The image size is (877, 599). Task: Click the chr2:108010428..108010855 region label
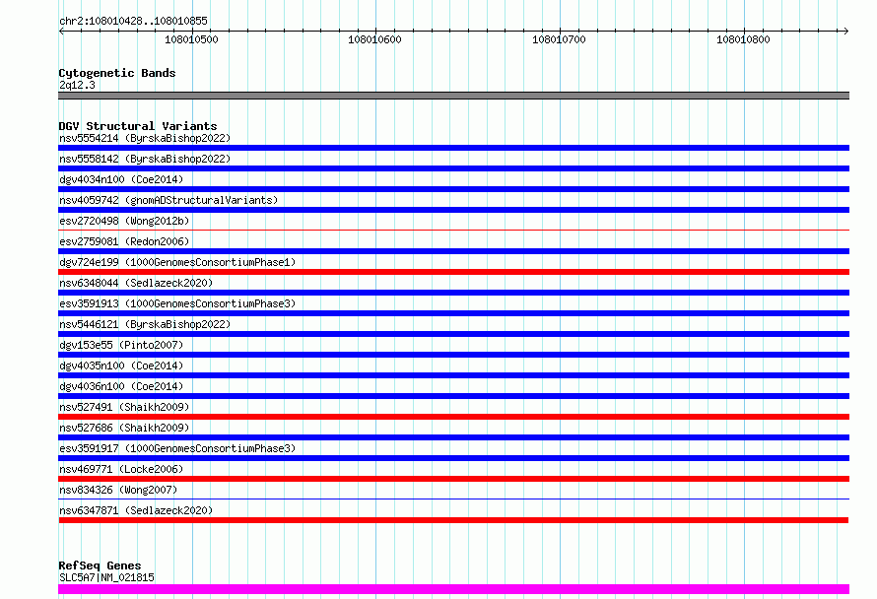(x=133, y=21)
